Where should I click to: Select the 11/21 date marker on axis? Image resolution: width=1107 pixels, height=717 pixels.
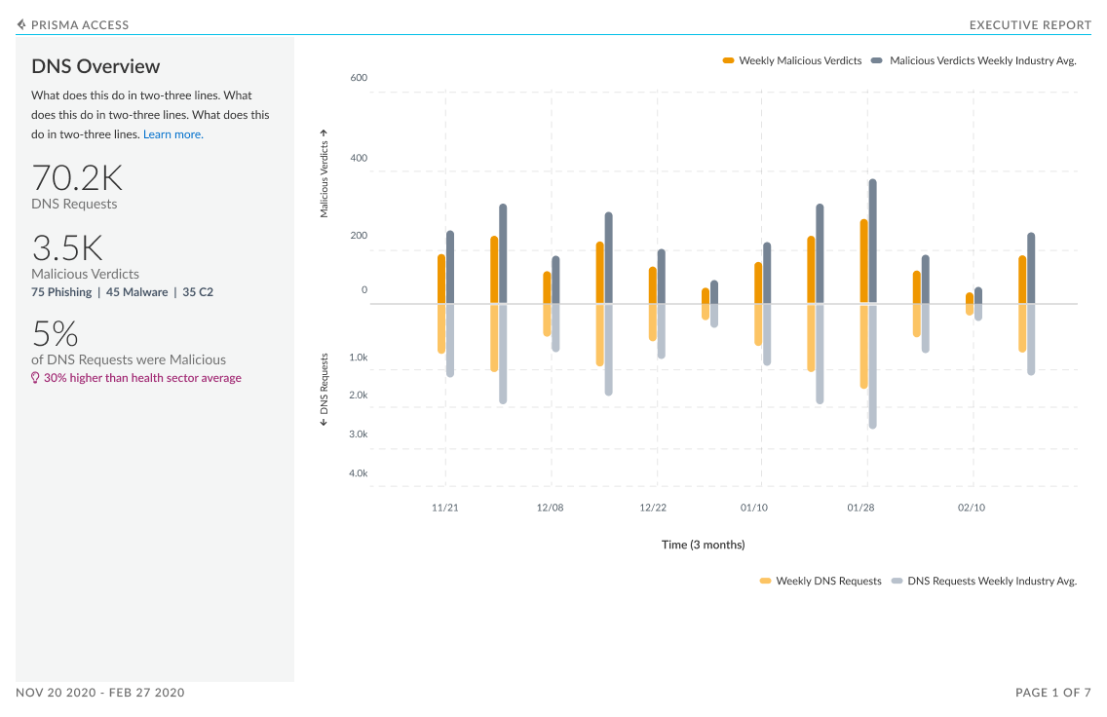click(x=444, y=508)
